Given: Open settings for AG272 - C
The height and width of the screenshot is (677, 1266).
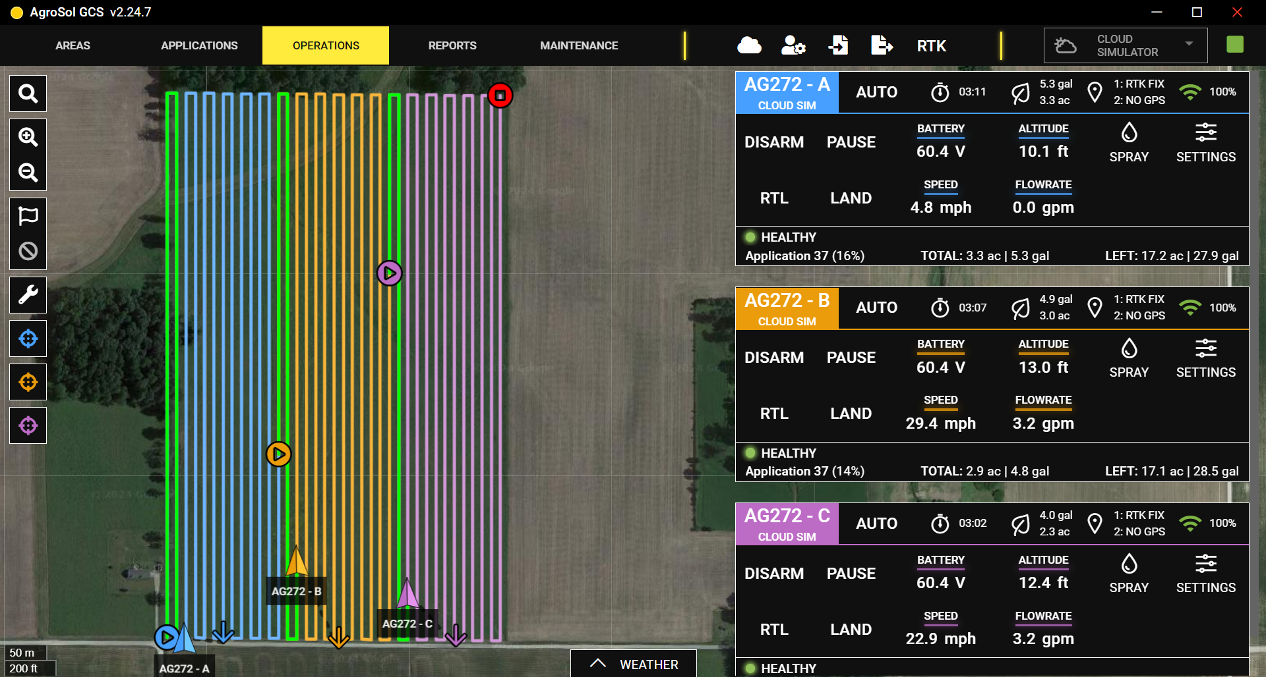Looking at the screenshot, I should pyautogui.click(x=1205, y=573).
